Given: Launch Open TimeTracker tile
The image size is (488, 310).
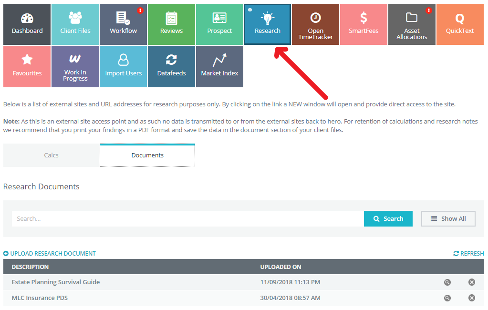Looking at the screenshot, I should (x=315, y=24).
